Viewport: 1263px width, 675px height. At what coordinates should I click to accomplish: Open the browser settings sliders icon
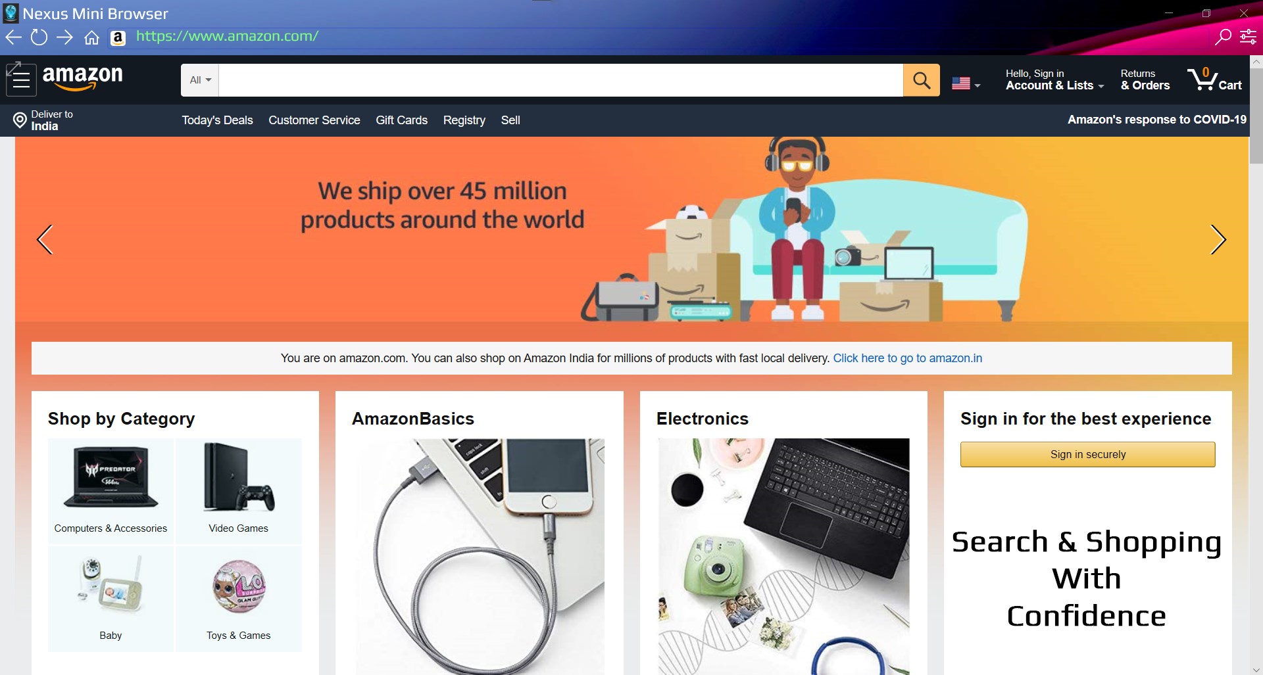[1248, 37]
